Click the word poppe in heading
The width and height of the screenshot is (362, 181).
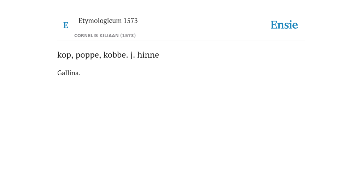[88, 56]
